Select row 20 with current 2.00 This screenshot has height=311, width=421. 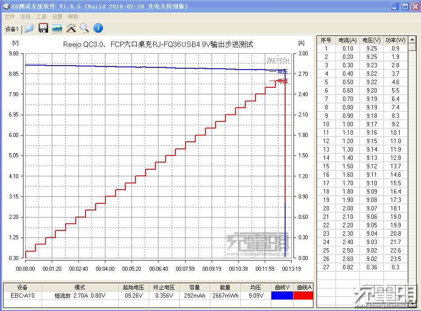click(362, 208)
